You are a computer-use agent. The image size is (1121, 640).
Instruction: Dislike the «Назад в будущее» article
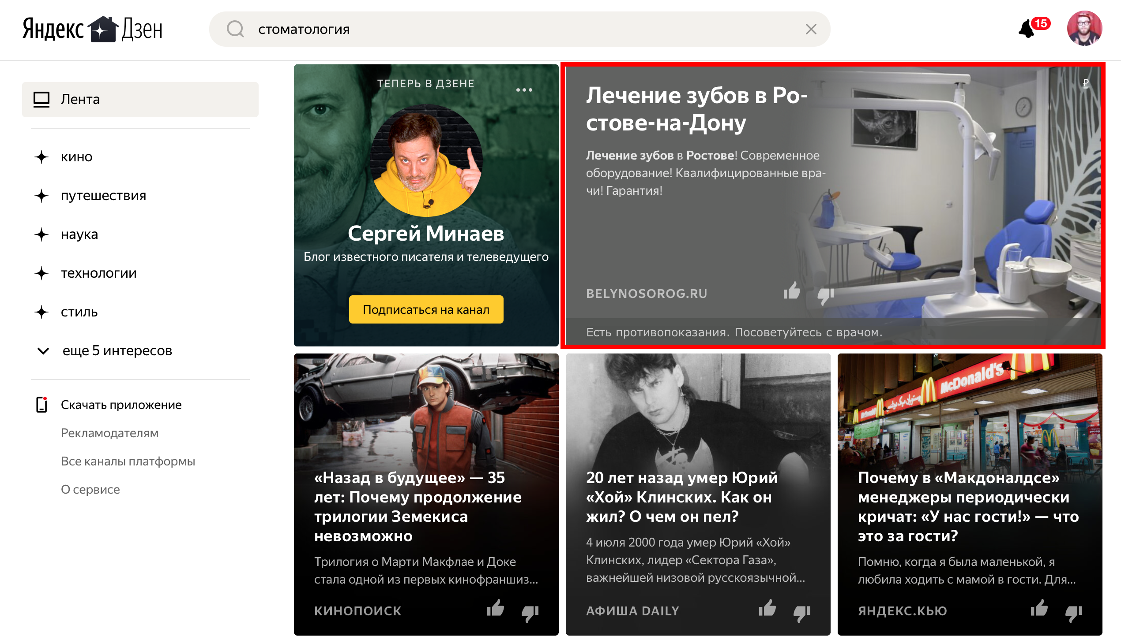pyautogui.click(x=530, y=613)
